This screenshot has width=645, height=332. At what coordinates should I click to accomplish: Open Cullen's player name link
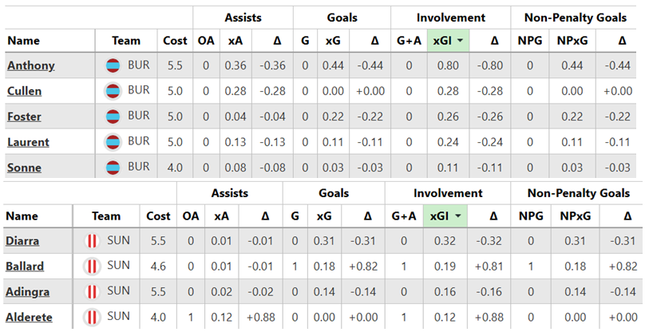(x=25, y=91)
